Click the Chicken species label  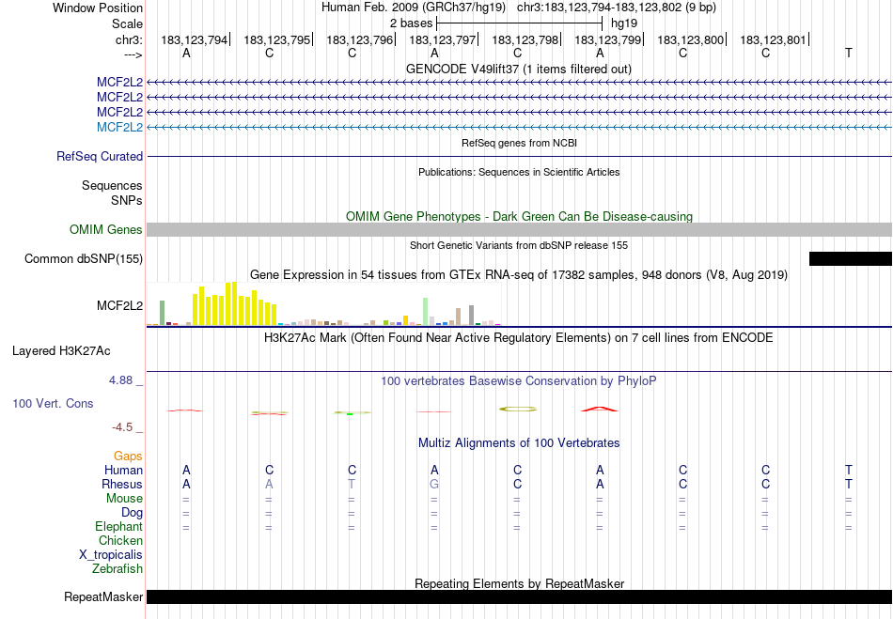point(120,540)
